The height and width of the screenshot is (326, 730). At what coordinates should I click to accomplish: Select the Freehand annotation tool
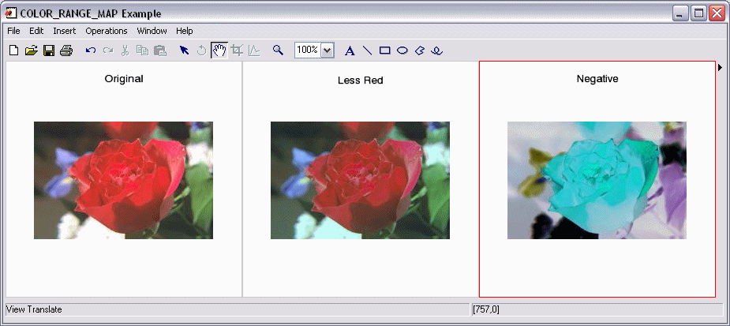[436, 51]
